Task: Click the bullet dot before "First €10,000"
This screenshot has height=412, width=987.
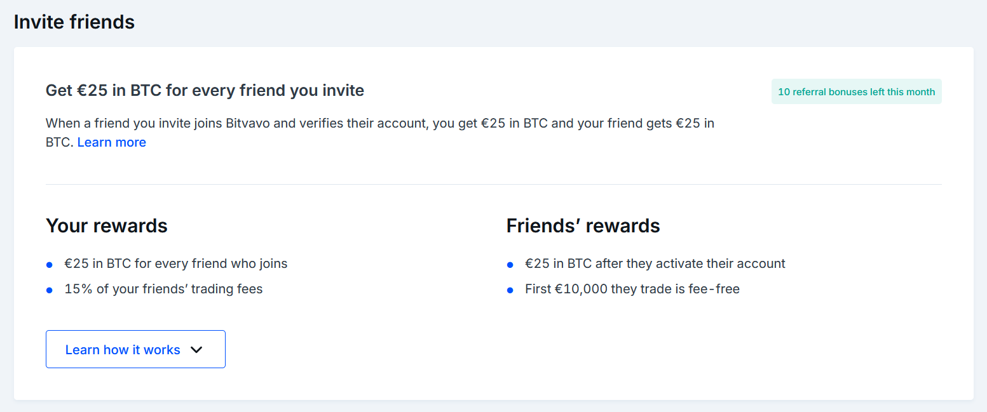Action: (x=510, y=290)
